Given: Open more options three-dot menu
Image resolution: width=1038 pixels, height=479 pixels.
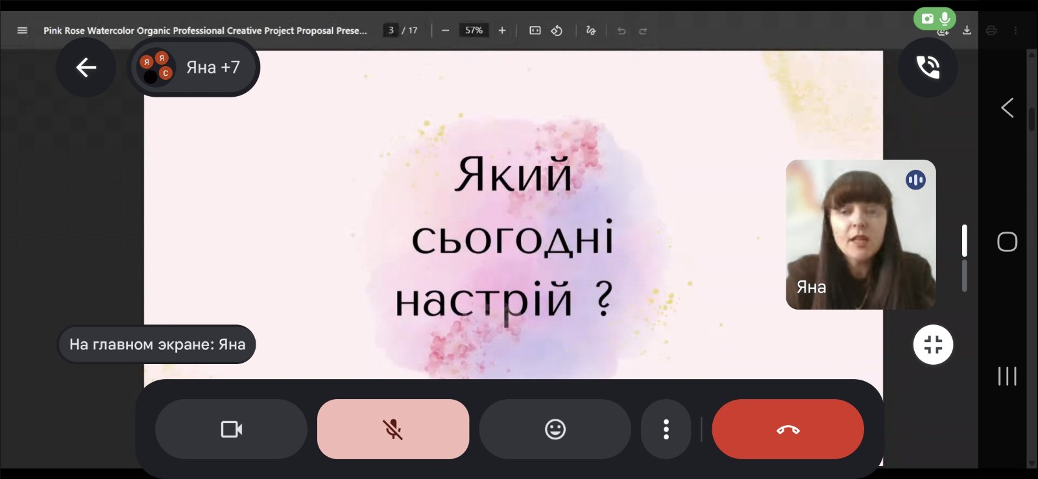Looking at the screenshot, I should tap(666, 429).
